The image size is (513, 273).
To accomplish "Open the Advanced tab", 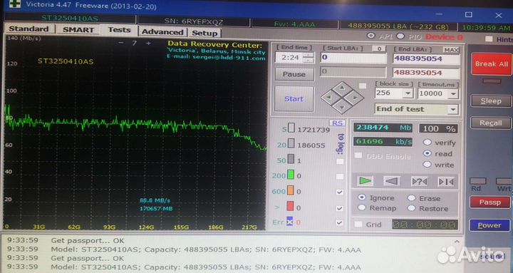I will 162,32.
